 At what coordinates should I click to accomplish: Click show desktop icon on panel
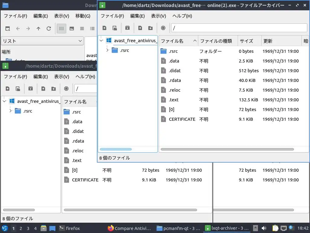[52, 228]
